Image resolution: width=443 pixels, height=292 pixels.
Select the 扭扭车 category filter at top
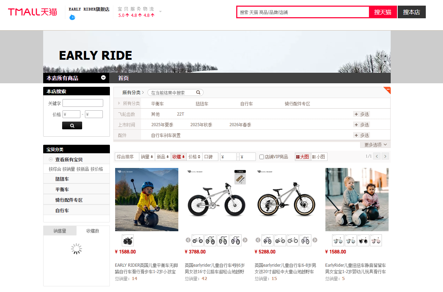coord(202,104)
